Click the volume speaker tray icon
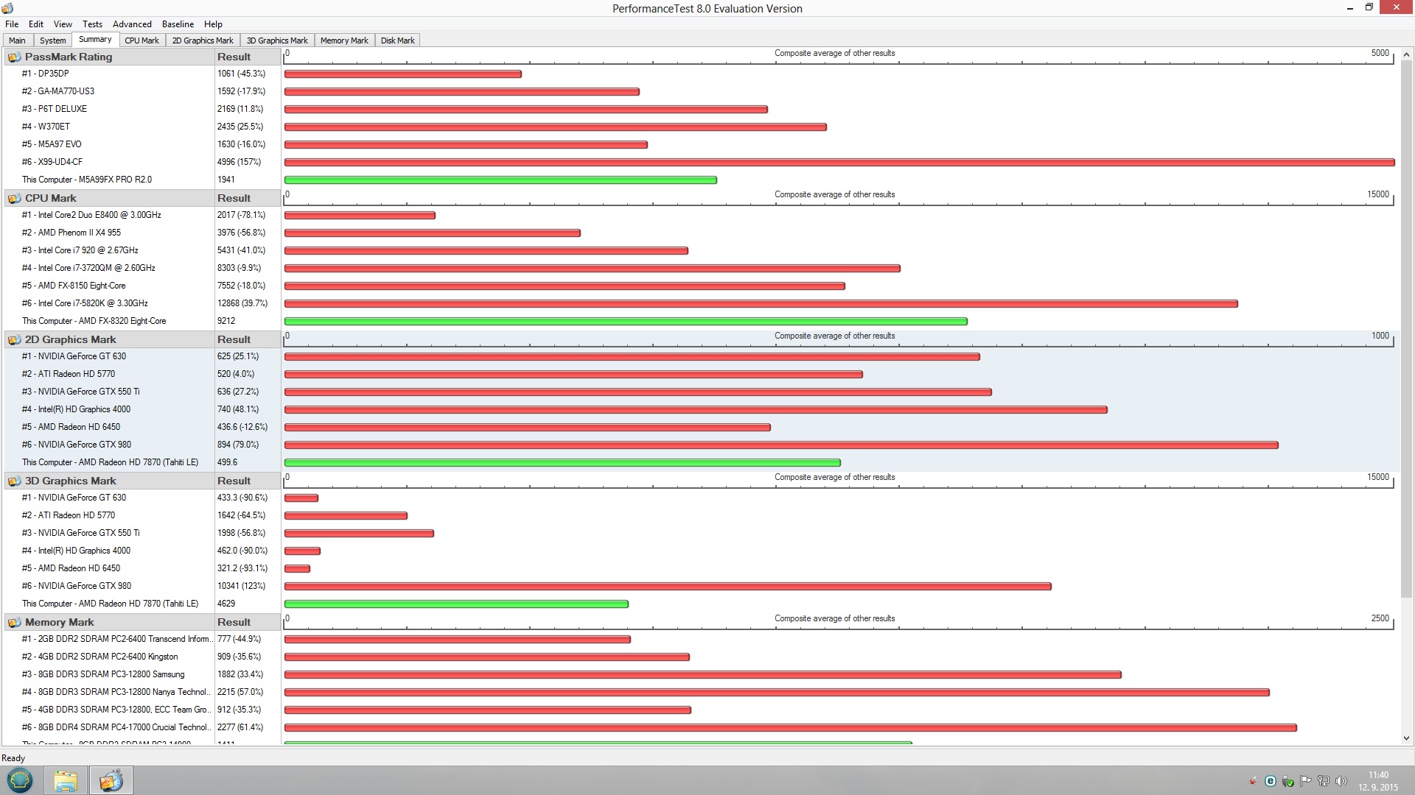1415x795 pixels. (1341, 781)
